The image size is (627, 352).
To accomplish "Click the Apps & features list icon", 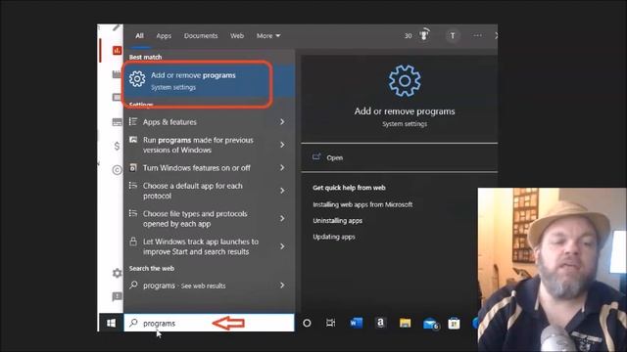I will (133, 121).
